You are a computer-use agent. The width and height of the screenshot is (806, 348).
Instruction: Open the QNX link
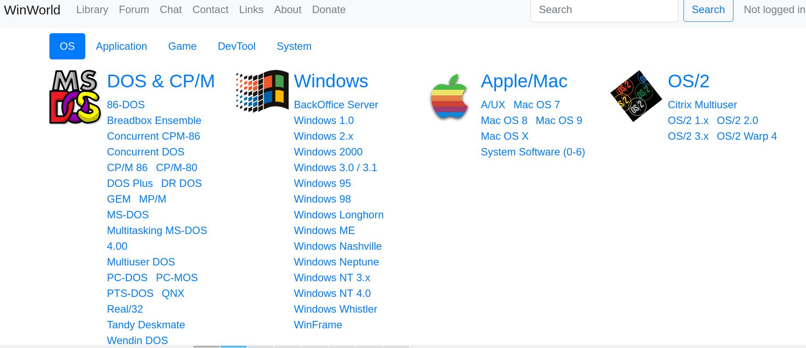(173, 293)
